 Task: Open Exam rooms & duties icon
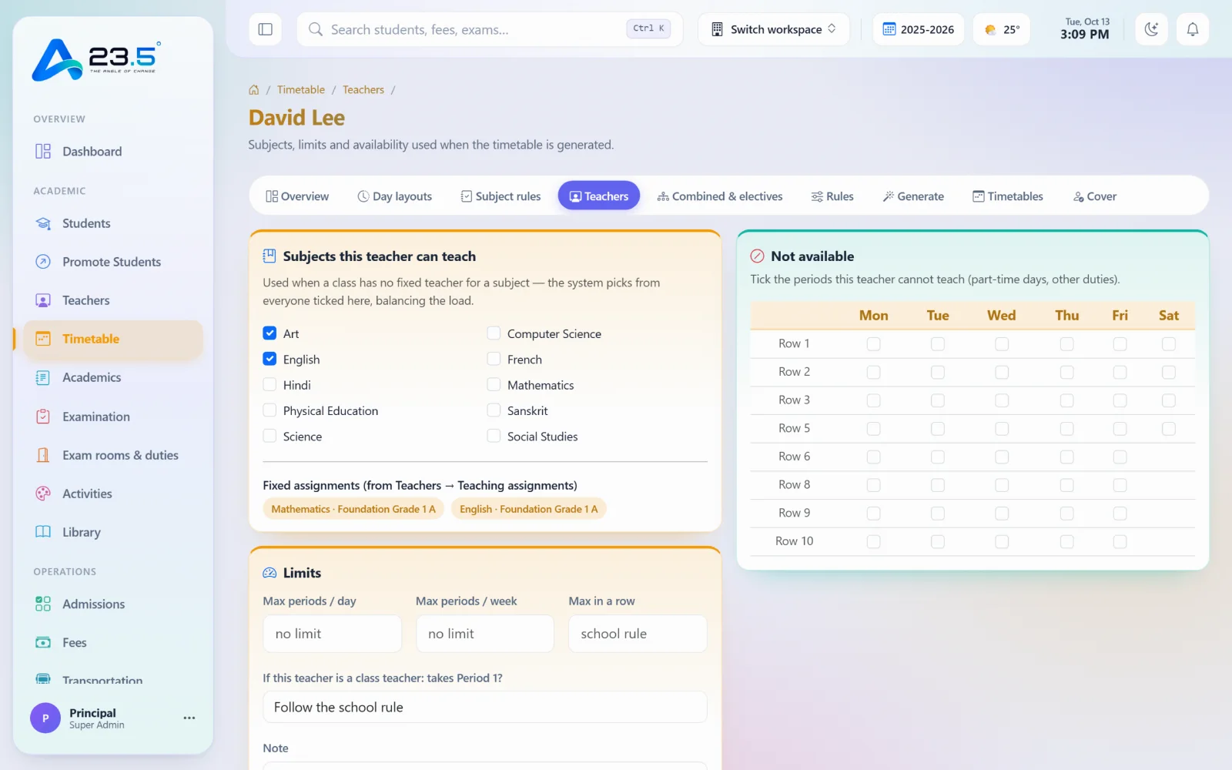tap(43, 455)
